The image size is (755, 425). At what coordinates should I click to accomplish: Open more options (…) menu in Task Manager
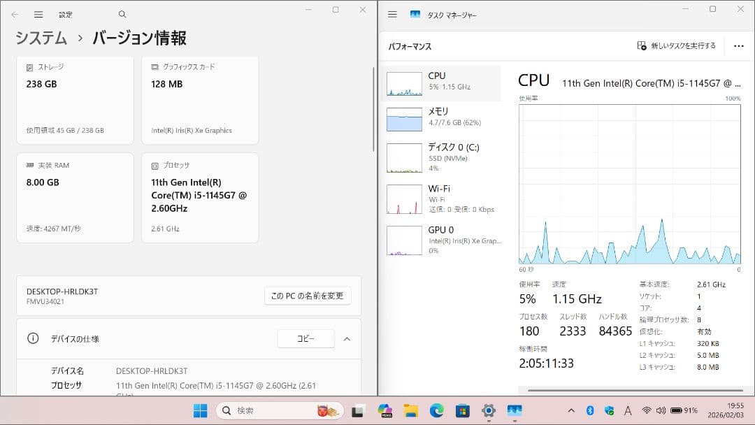[x=739, y=45]
